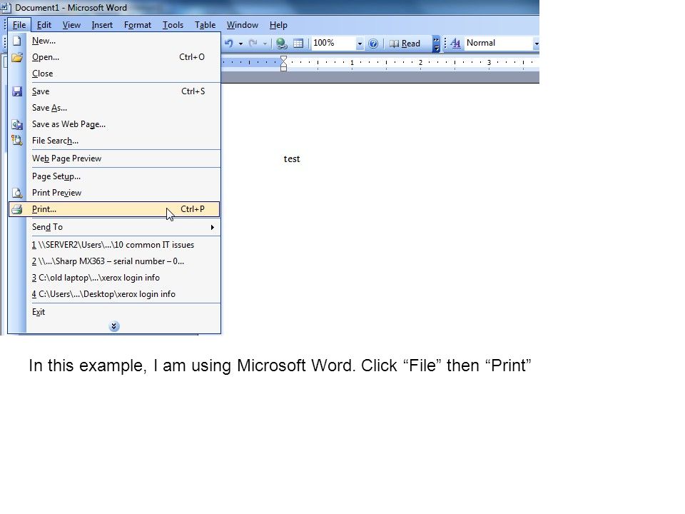Screen dimensions: 685x514
Task: Choose Save as Web Page... entry
Action: (114, 124)
